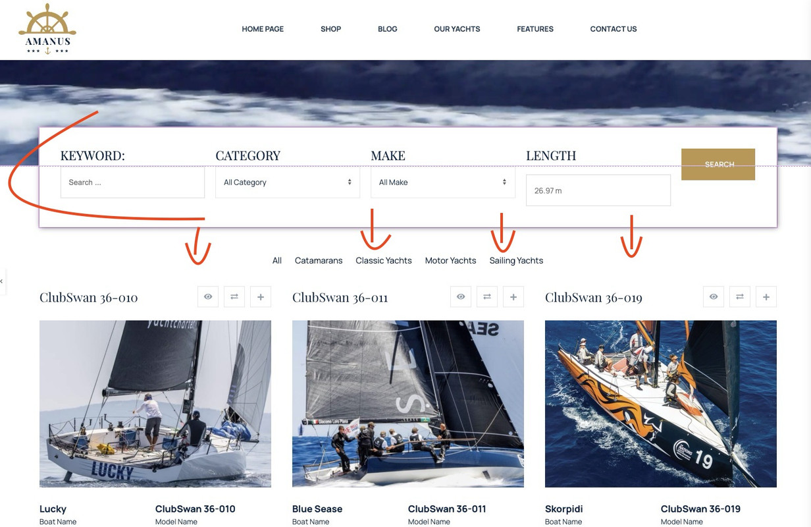Click the Length 26.97 m field
The height and width of the screenshot is (527, 811).
(598, 190)
